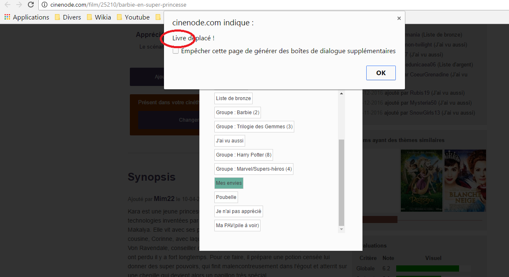The height and width of the screenshot is (277, 509).
Task: Click the Globale score green bar
Action: tap(427, 269)
